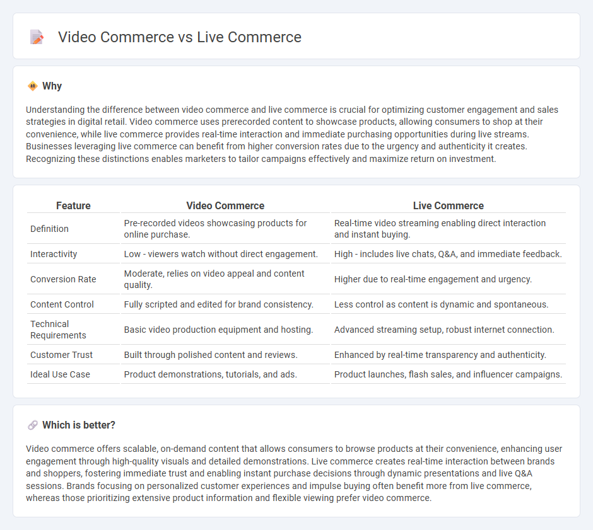Select the 'Why' section heading

click(52, 86)
